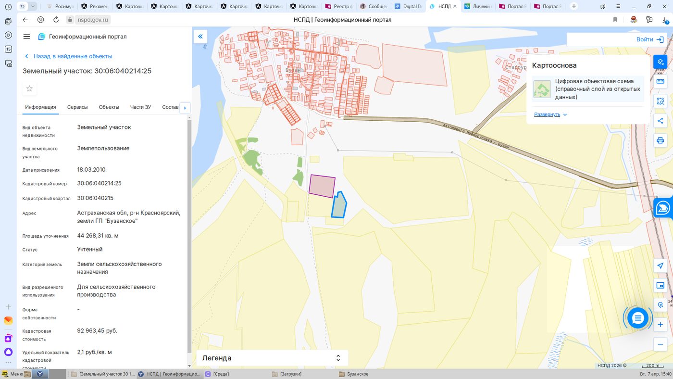This screenshot has height=379, width=673.
Task: Click the cadastral number 30:06:040214:25 value
Action: [x=99, y=183]
